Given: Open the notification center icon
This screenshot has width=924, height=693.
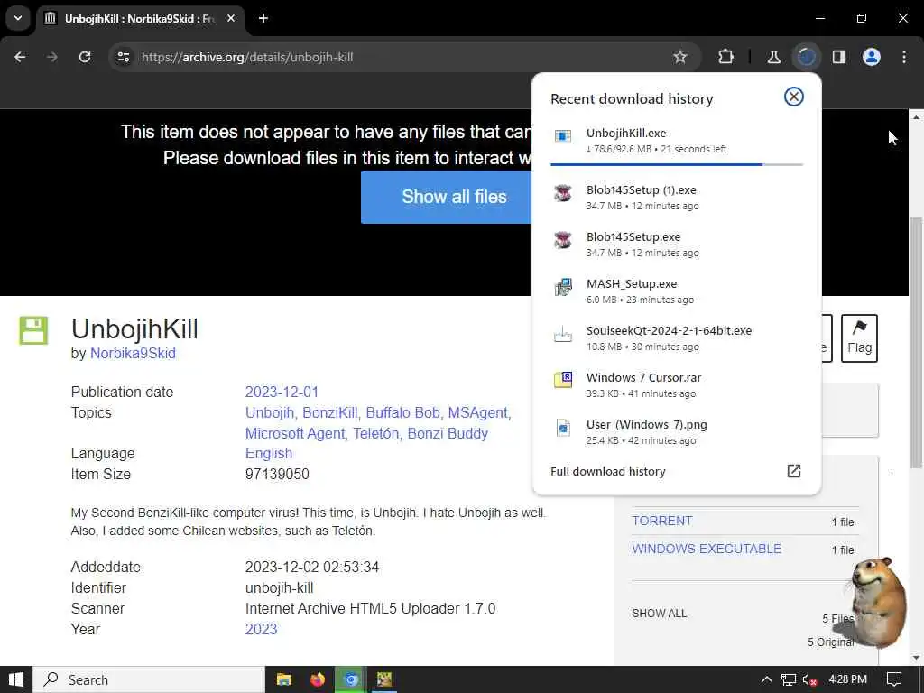Looking at the screenshot, I should [x=894, y=680].
